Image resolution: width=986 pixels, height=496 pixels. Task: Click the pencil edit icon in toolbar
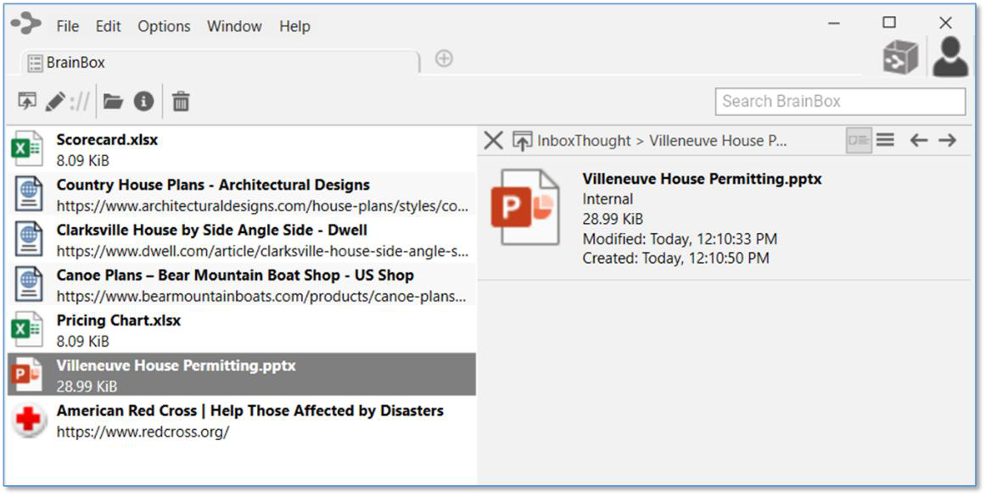pyautogui.click(x=55, y=102)
